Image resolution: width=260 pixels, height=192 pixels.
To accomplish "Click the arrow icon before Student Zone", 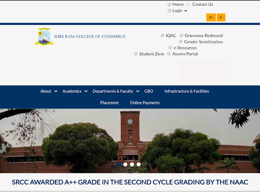I will [x=135, y=54].
